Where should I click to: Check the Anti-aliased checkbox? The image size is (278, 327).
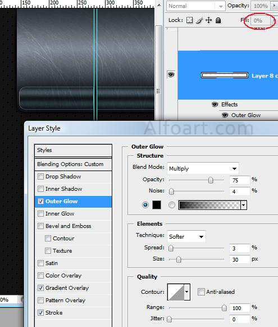pos(201,292)
